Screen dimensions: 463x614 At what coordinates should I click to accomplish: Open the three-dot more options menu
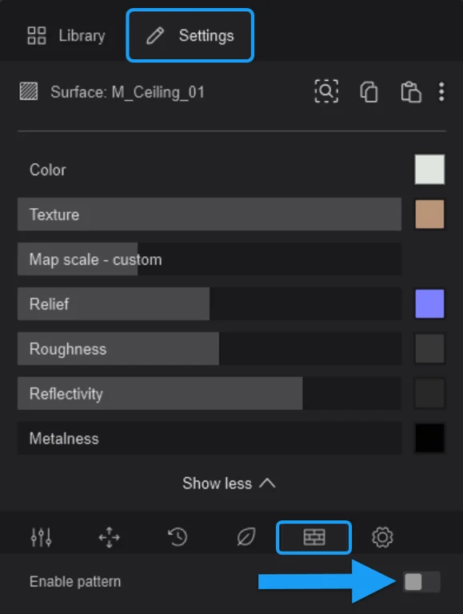441,92
